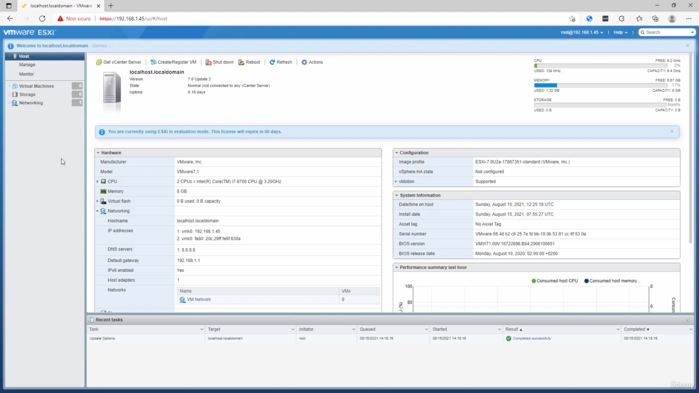Click the Memory hardware icon

click(x=103, y=192)
